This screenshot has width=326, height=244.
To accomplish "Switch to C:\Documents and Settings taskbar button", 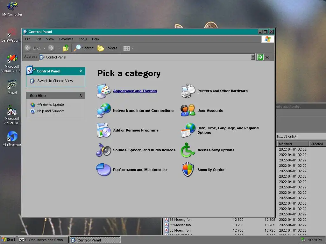I will 43,240.
